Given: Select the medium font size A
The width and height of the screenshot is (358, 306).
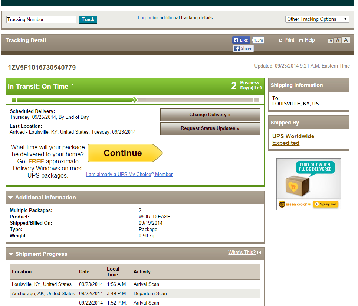Looking at the screenshot, I should (338, 40).
